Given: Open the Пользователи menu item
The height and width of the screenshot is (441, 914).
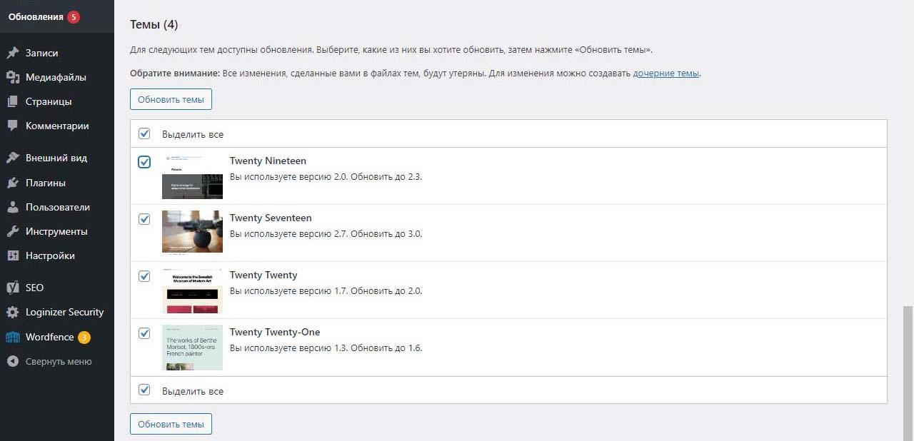Looking at the screenshot, I should coord(57,207).
